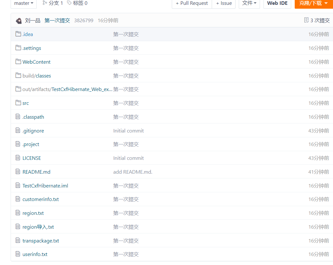Open the WebContent folder name
This screenshot has width=333, height=265.
coord(37,62)
